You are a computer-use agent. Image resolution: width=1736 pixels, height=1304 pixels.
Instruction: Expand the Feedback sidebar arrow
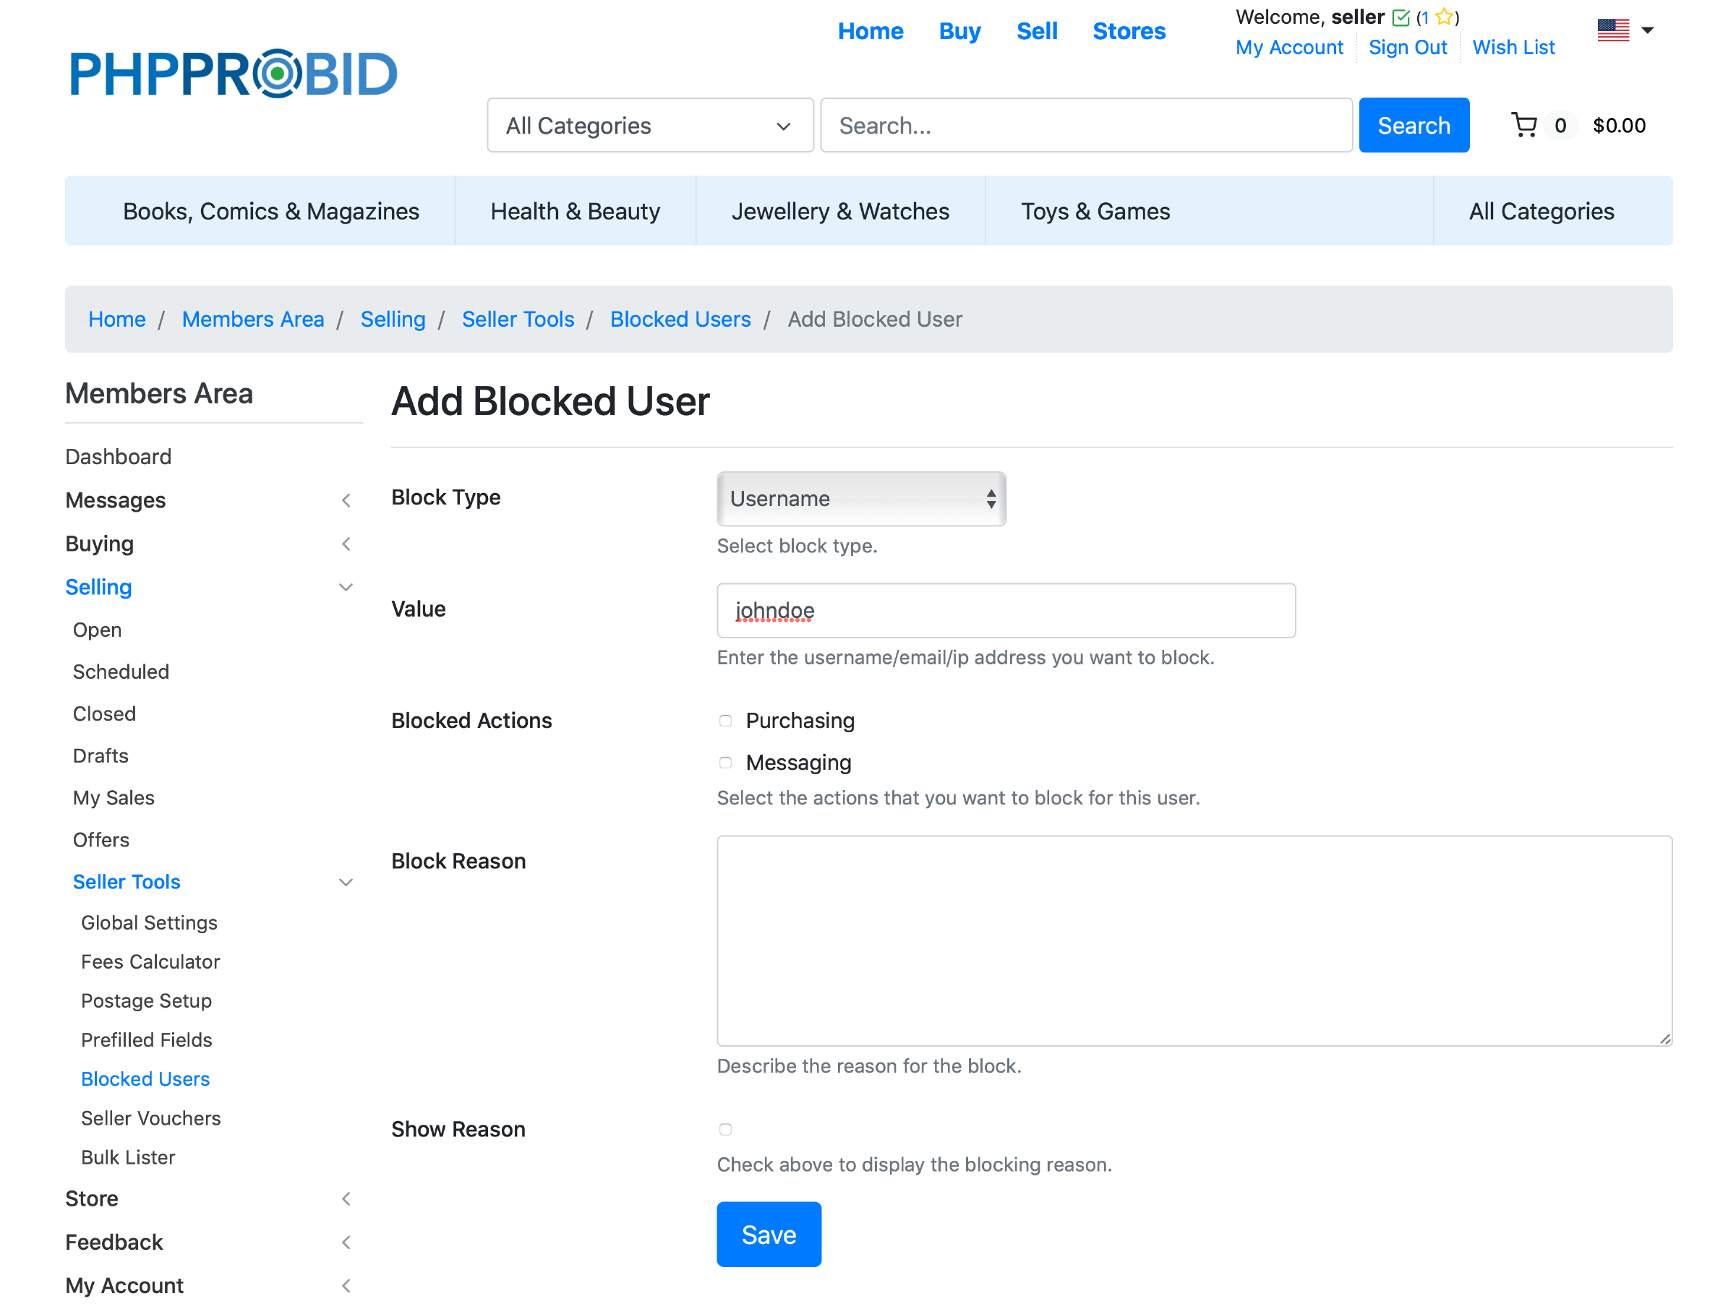pyautogui.click(x=346, y=1243)
